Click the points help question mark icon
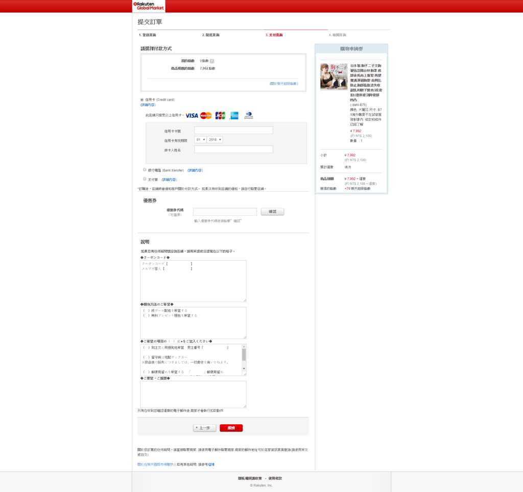523x492 pixels. (212, 61)
